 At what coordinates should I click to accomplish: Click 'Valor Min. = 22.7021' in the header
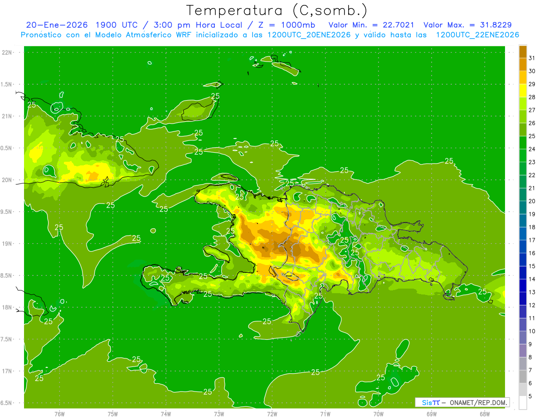pyautogui.click(x=371, y=25)
